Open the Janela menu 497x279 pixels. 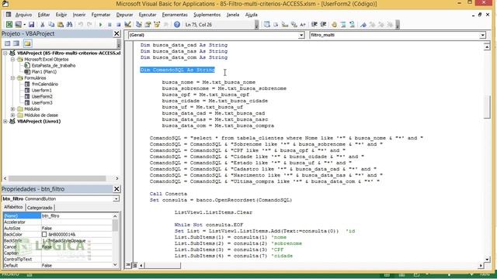[233, 15]
